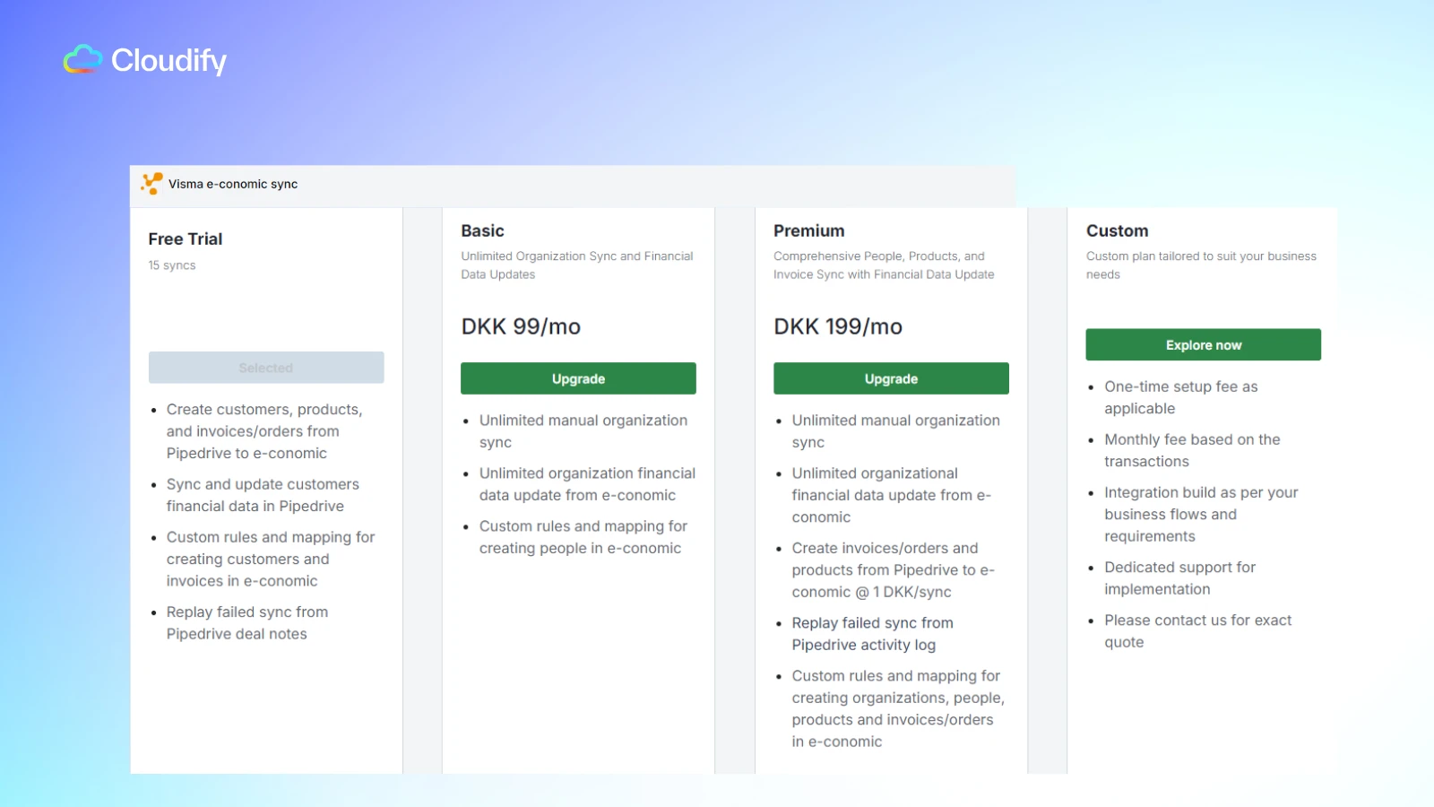The image size is (1434, 807).
Task: Click Basic description 'Unlimited Organization Sync and Financial Data Updates'
Action: [x=577, y=265]
